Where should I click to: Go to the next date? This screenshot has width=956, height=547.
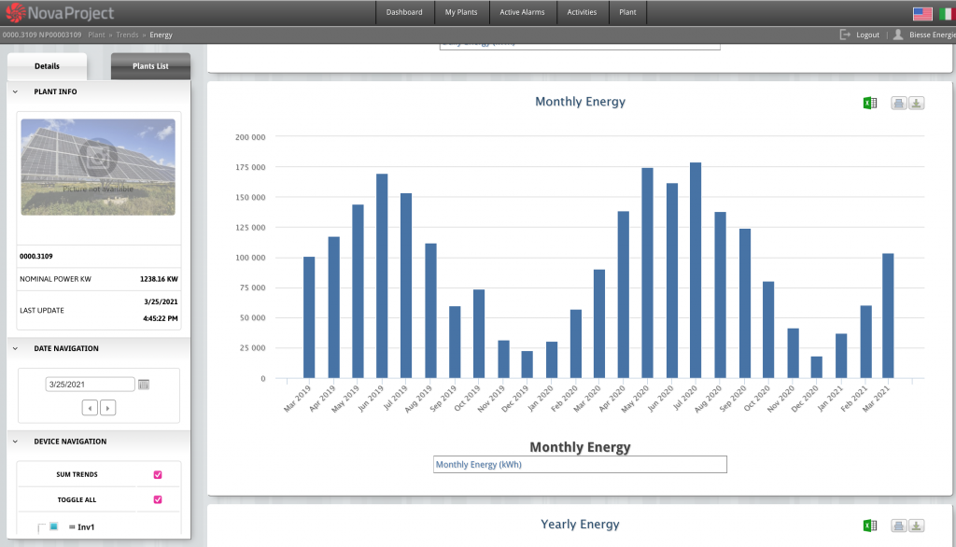[108, 407]
